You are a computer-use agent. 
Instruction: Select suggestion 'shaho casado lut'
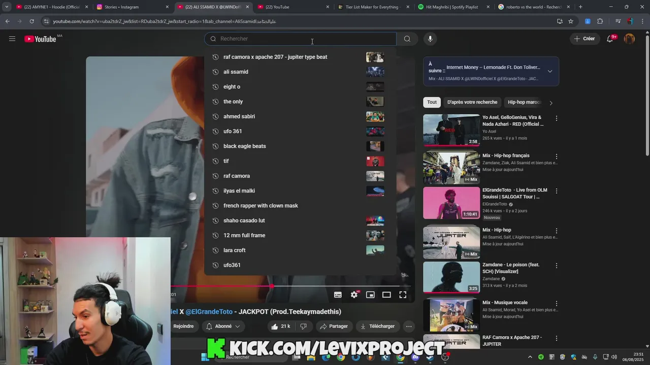[x=300, y=221]
